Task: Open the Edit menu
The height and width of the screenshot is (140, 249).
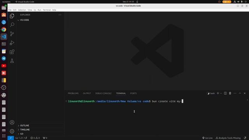Action: [15, 10]
